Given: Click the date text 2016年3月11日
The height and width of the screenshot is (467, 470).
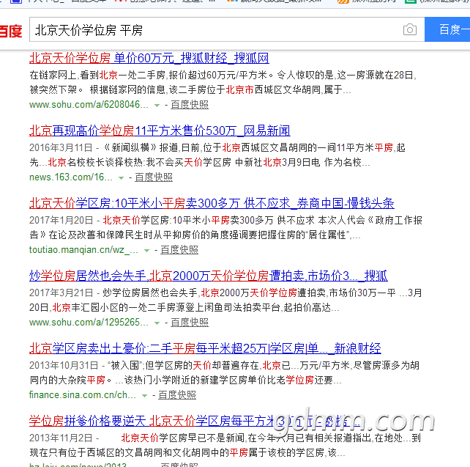Looking at the screenshot, I should 61,147.
